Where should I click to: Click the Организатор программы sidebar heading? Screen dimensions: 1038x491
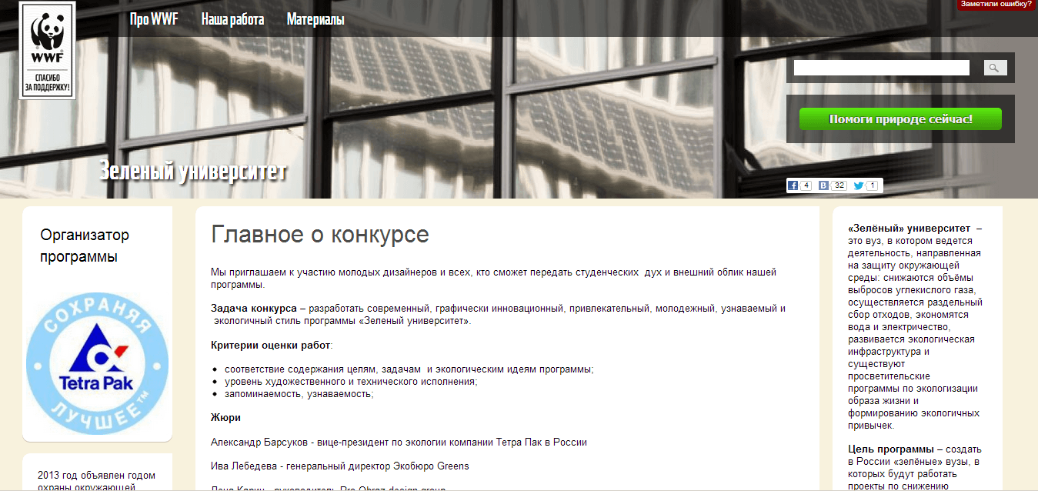[x=85, y=245]
